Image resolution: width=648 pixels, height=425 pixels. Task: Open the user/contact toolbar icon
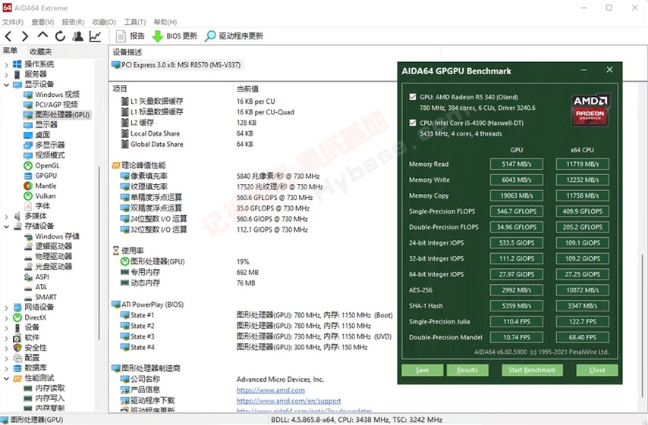(77, 36)
